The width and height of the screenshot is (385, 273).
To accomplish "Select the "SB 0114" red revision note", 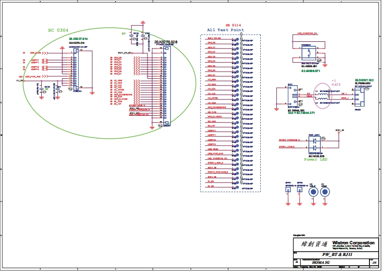I will 233,25.
